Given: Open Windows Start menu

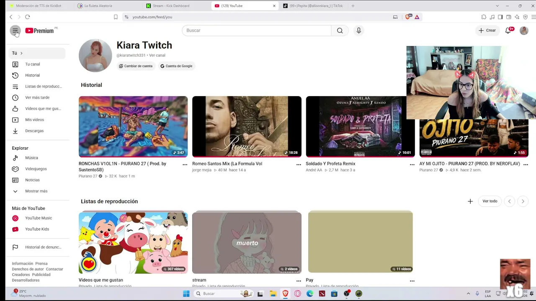Looking at the screenshot, I should [x=186, y=293].
